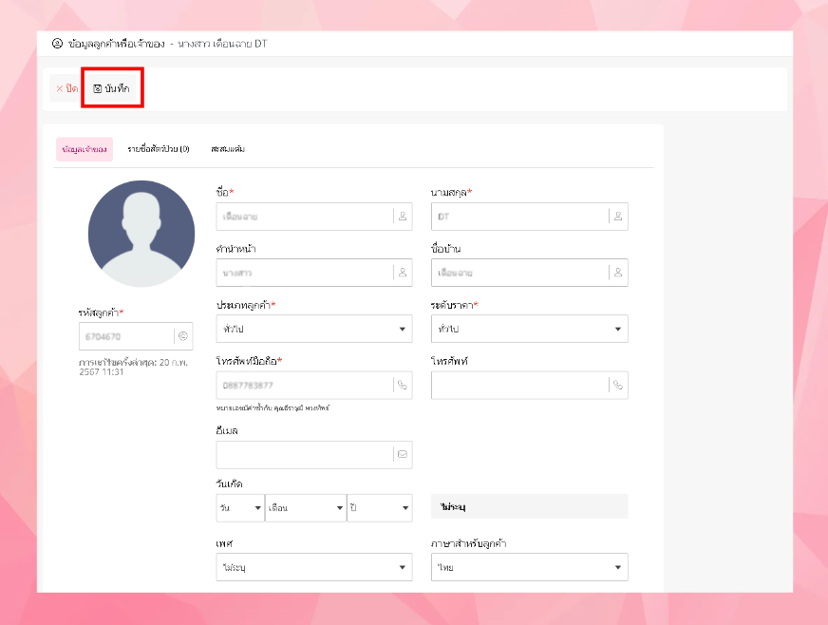Click the header user circle icon
This screenshot has width=828, height=625.
[x=57, y=44]
